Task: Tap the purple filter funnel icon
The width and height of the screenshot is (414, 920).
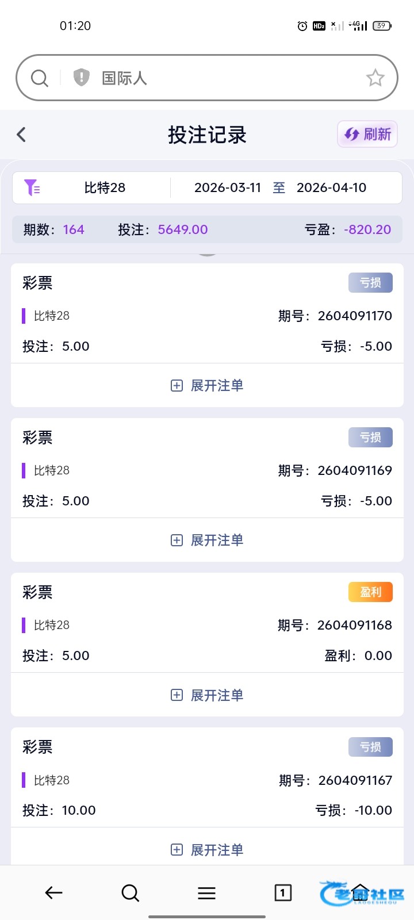Action: click(32, 187)
